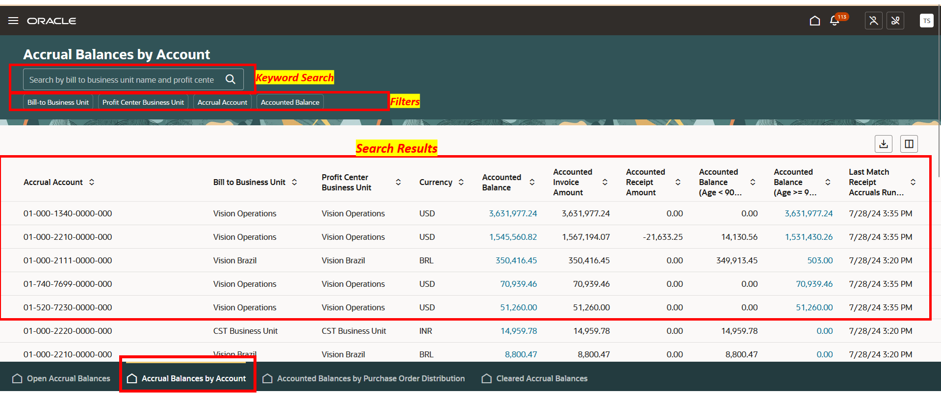941x394 pixels.
Task: Open the 8,800.47 Accounted Balance link
Action: pos(521,354)
